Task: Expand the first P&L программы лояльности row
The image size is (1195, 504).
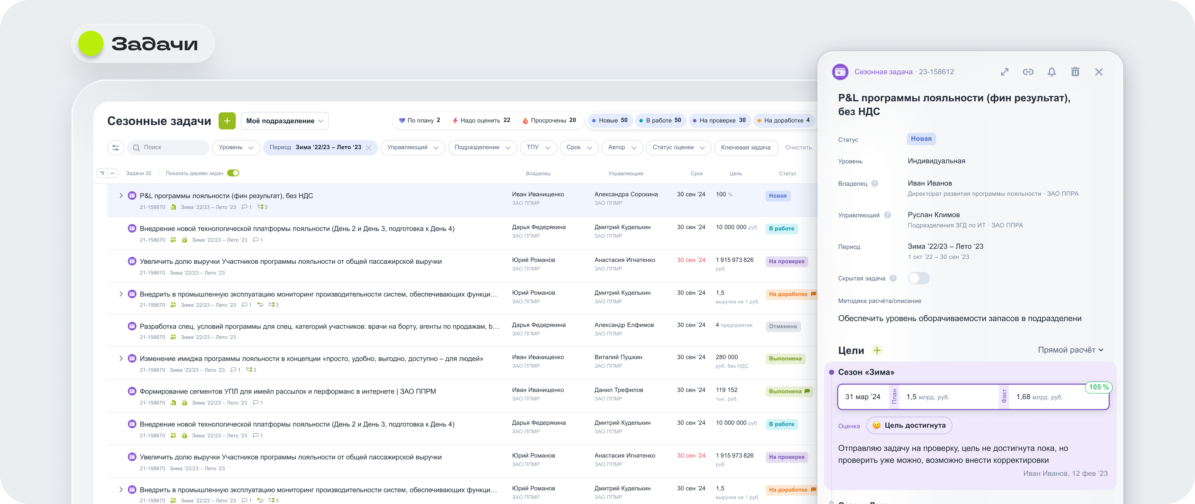Action: pos(121,195)
